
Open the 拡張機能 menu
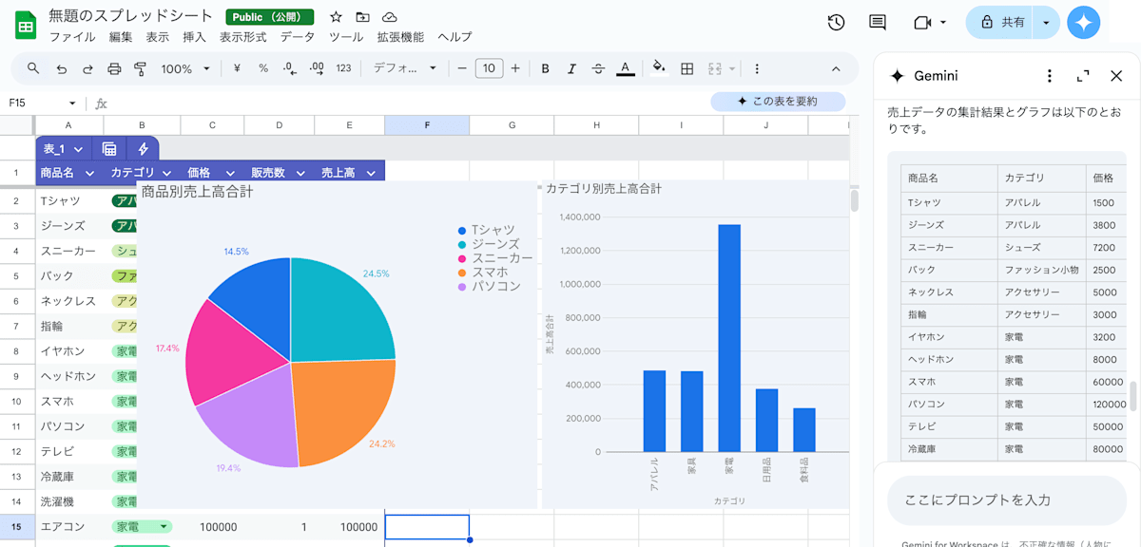(400, 37)
